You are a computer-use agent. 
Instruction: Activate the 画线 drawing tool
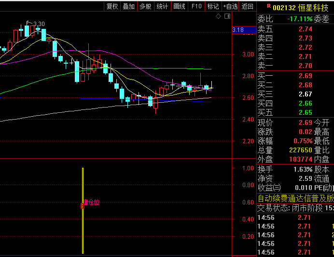(x=180, y=6)
